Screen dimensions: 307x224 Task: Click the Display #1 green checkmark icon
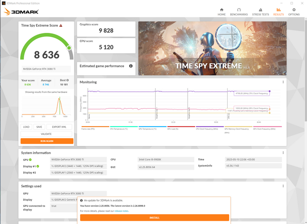click(38, 166)
